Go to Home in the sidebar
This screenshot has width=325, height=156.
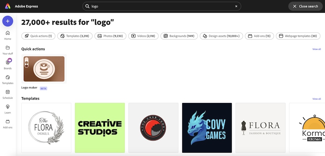[x=8, y=35]
